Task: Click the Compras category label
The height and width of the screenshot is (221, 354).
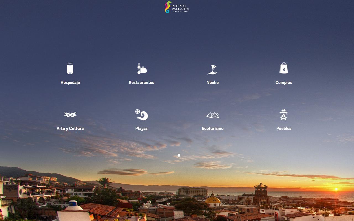Action: tap(284, 82)
